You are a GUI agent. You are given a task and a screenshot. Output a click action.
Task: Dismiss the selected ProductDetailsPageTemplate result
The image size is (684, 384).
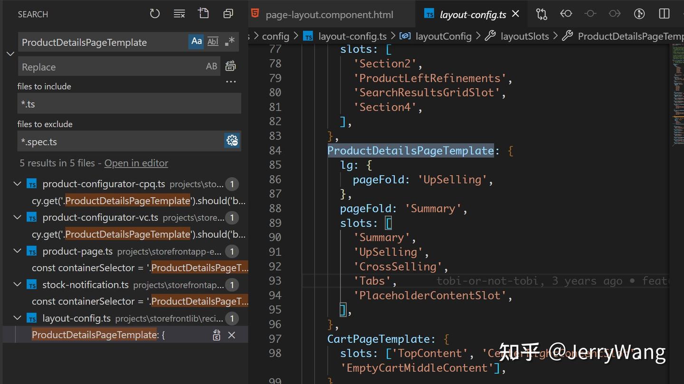coord(232,335)
